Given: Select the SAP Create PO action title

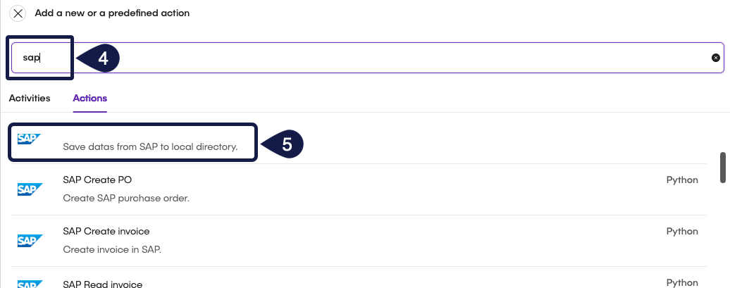Looking at the screenshot, I should (97, 180).
